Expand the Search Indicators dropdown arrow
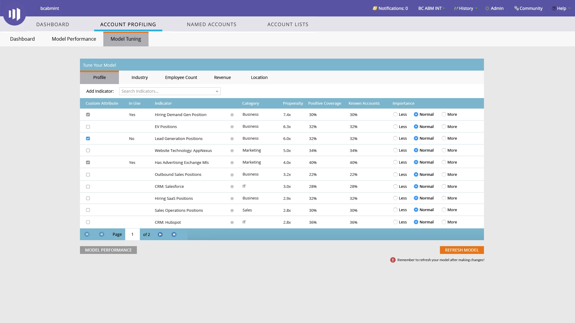Image resolution: width=575 pixels, height=323 pixels. (x=217, y=92)
